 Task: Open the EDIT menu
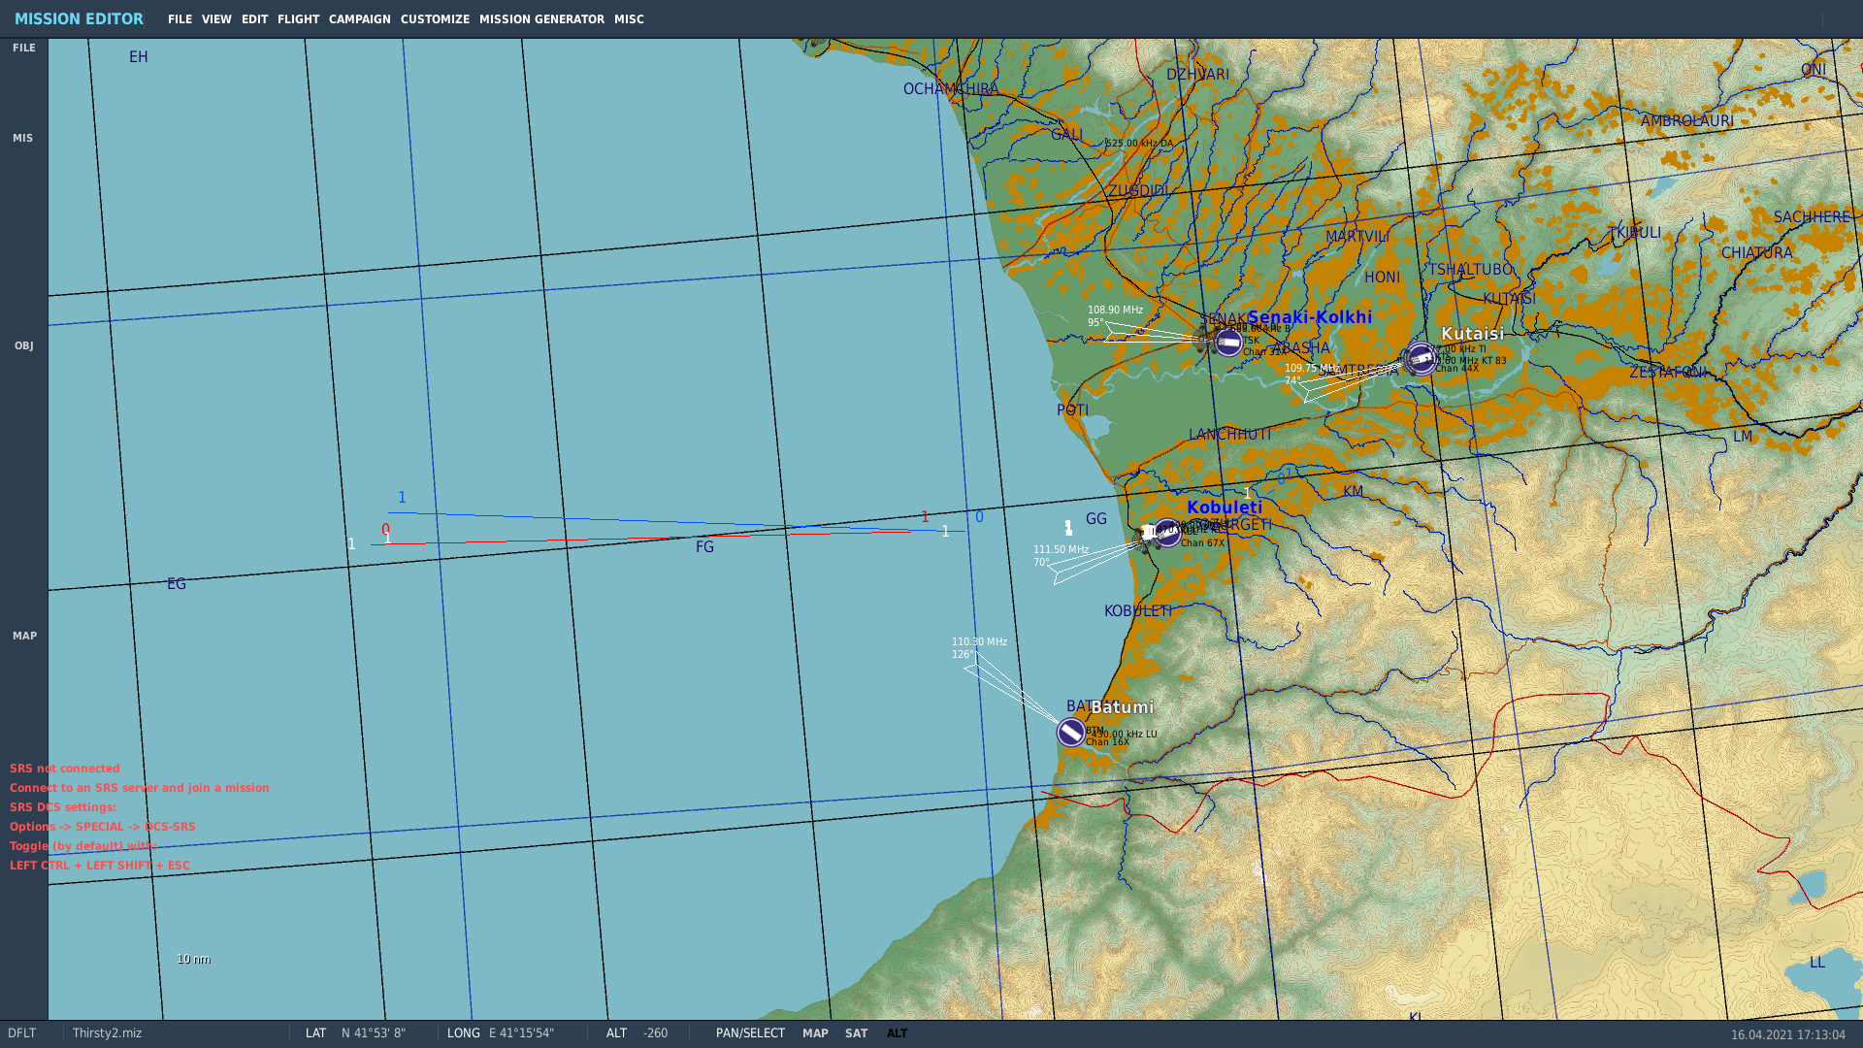pos(254,19)
